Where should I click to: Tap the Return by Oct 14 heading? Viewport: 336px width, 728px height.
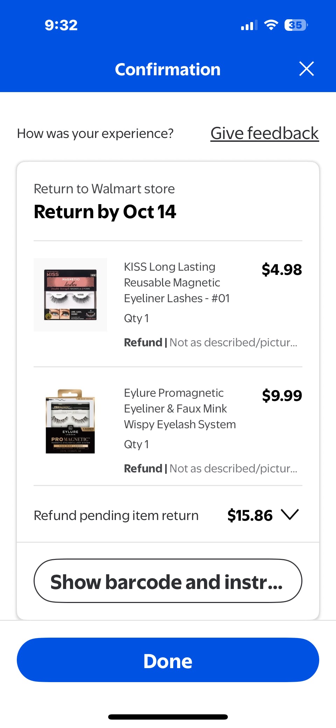(x=105, y=212)
